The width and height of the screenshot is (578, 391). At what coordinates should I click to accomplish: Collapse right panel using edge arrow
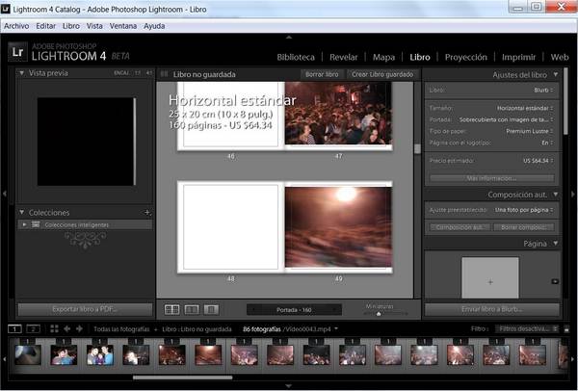(x=573, y=194)
